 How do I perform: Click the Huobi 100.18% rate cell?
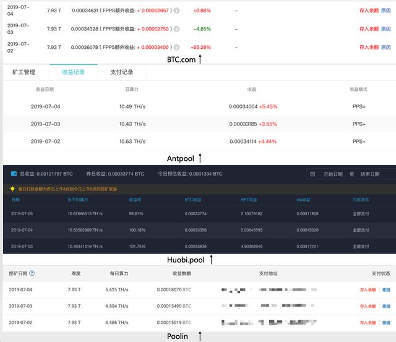click(x=137, y=230)
